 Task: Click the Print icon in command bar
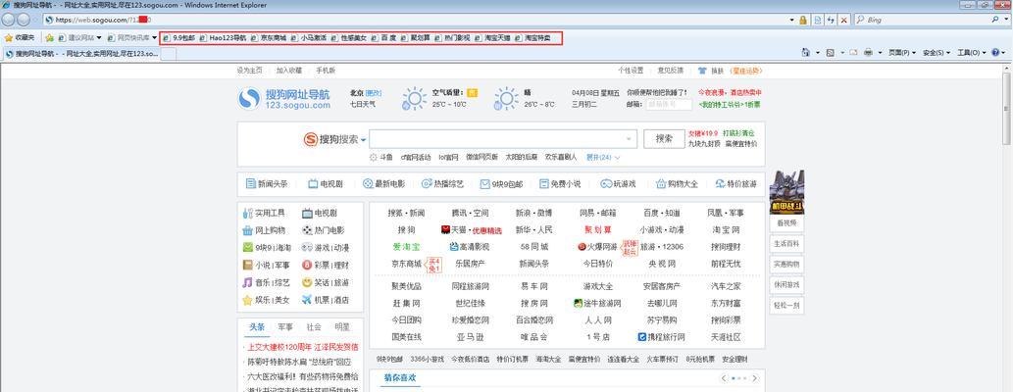point(868,52)
